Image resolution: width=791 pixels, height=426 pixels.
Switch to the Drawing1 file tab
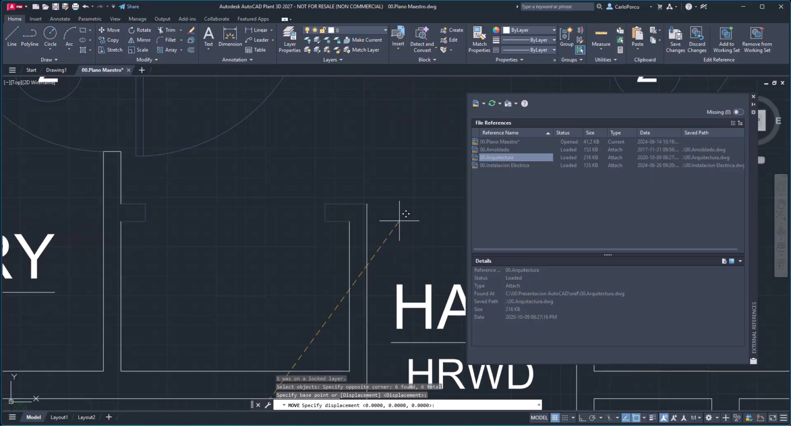click(56, 70)
